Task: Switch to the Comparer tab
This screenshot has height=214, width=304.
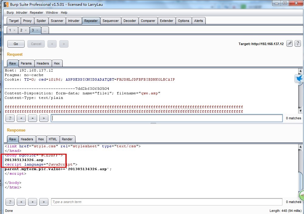Action: 148,21
